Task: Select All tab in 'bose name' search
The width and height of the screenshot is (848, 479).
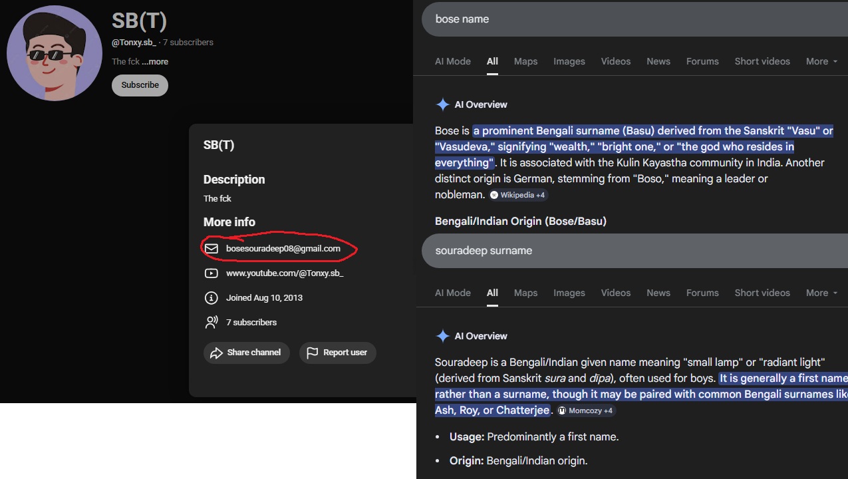Action: (x=492, y=61)
